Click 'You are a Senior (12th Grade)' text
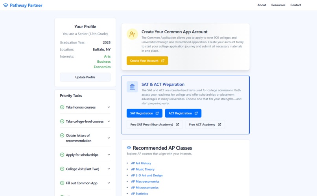Screen dimensions: 317x196 (x=85, y=34)
